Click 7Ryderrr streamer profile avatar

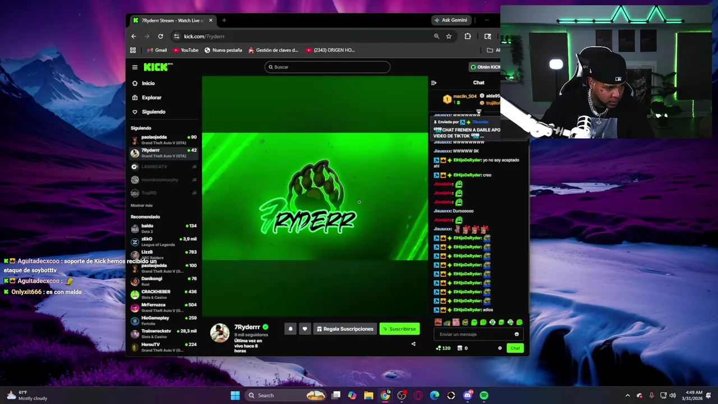(x=220, y=333)
